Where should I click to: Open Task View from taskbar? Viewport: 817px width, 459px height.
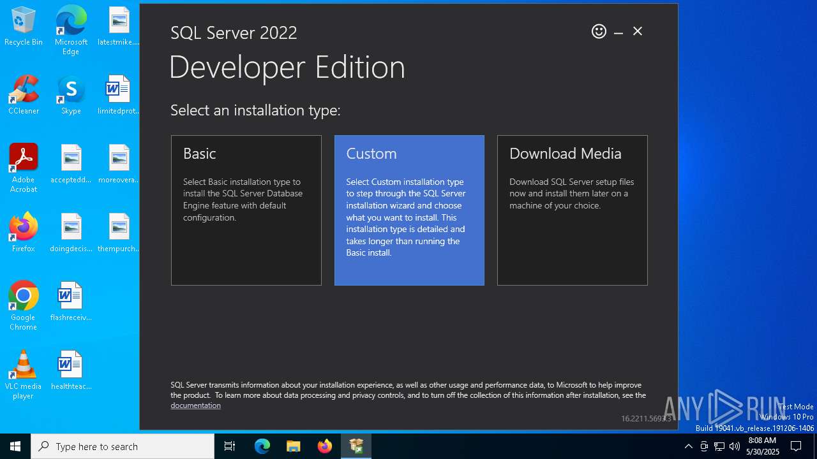(x=230, y=446)
